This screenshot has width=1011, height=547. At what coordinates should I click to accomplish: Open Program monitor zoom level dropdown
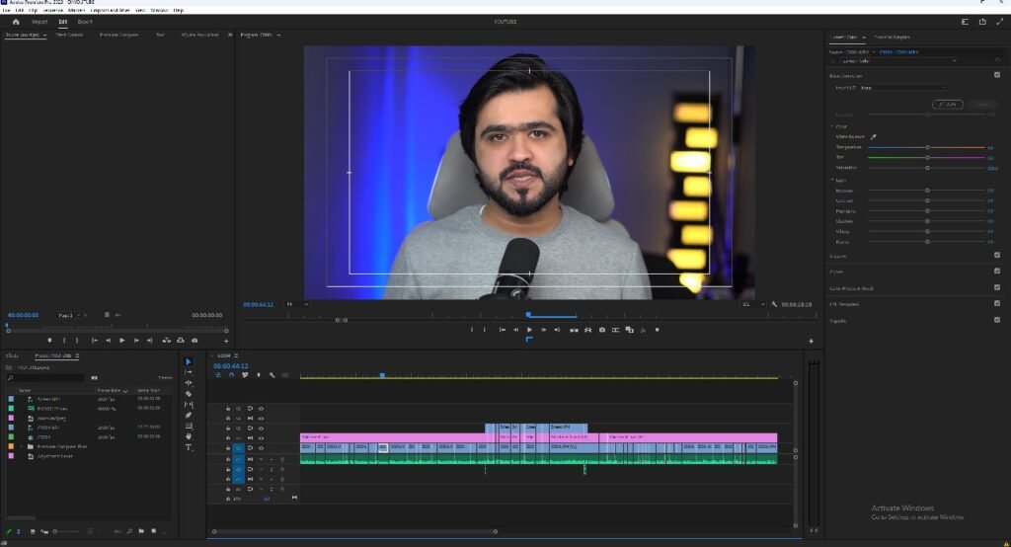(x=296, y=304)
